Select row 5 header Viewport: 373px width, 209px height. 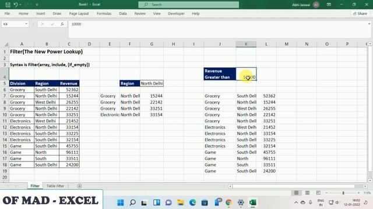(5, 84)
